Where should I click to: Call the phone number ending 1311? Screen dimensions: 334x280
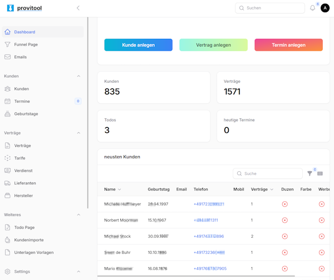pos(206,220)
